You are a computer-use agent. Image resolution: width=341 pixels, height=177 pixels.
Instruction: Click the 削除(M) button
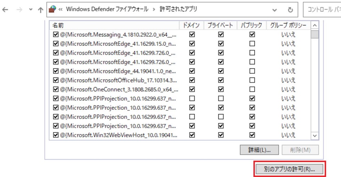[x=300, y=150]
